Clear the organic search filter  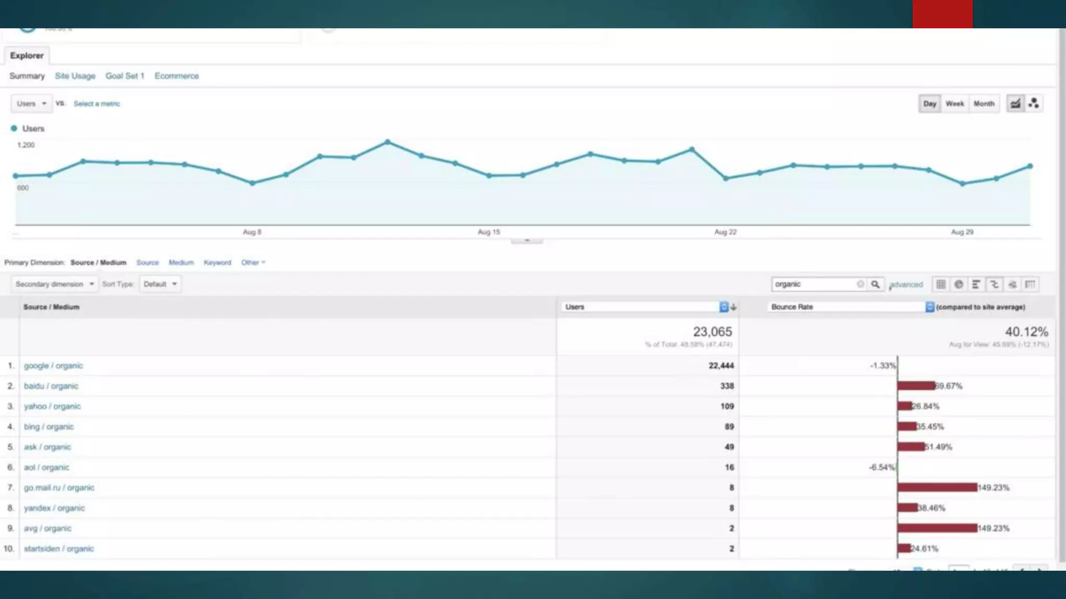(x=860, y=284)
